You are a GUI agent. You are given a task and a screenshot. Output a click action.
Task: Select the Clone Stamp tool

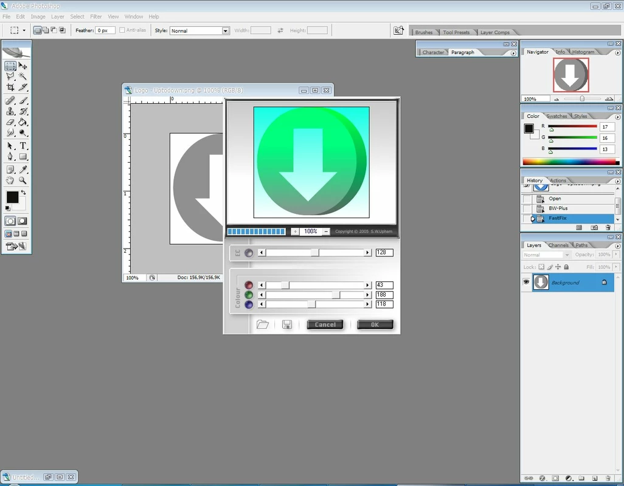[10, 111]
